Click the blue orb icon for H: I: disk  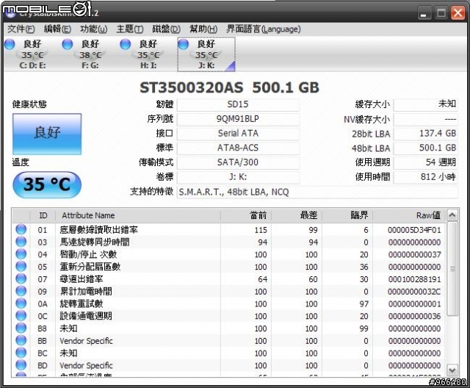126,44
